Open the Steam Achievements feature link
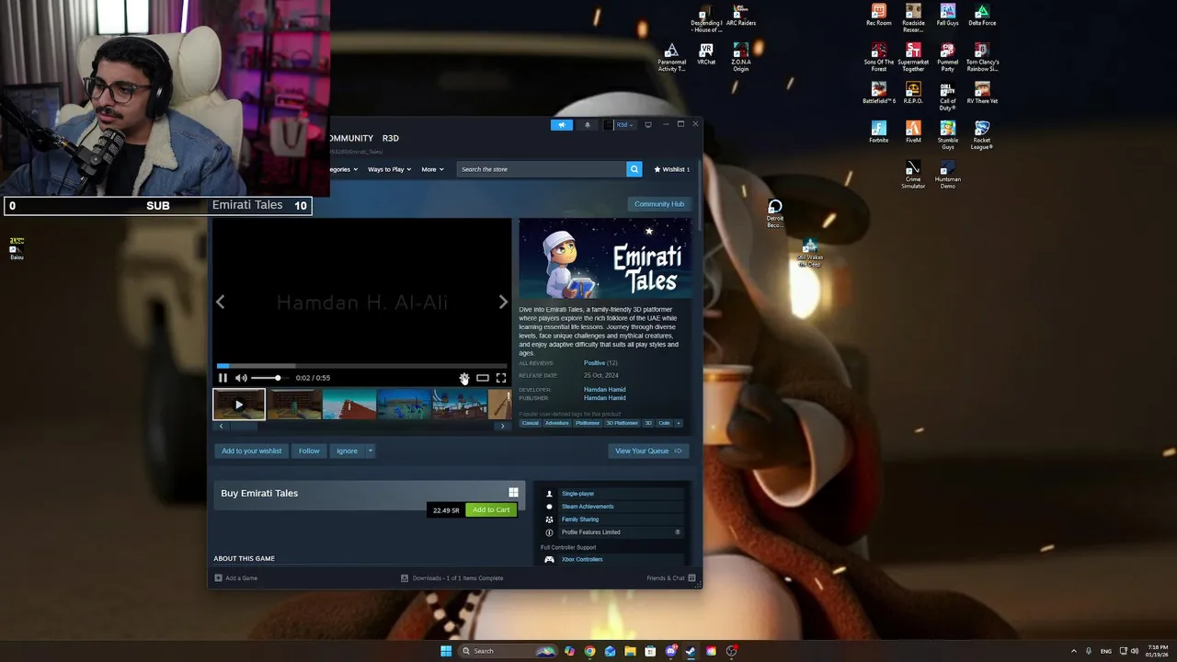1177x662 pixels. click(588, 507)
